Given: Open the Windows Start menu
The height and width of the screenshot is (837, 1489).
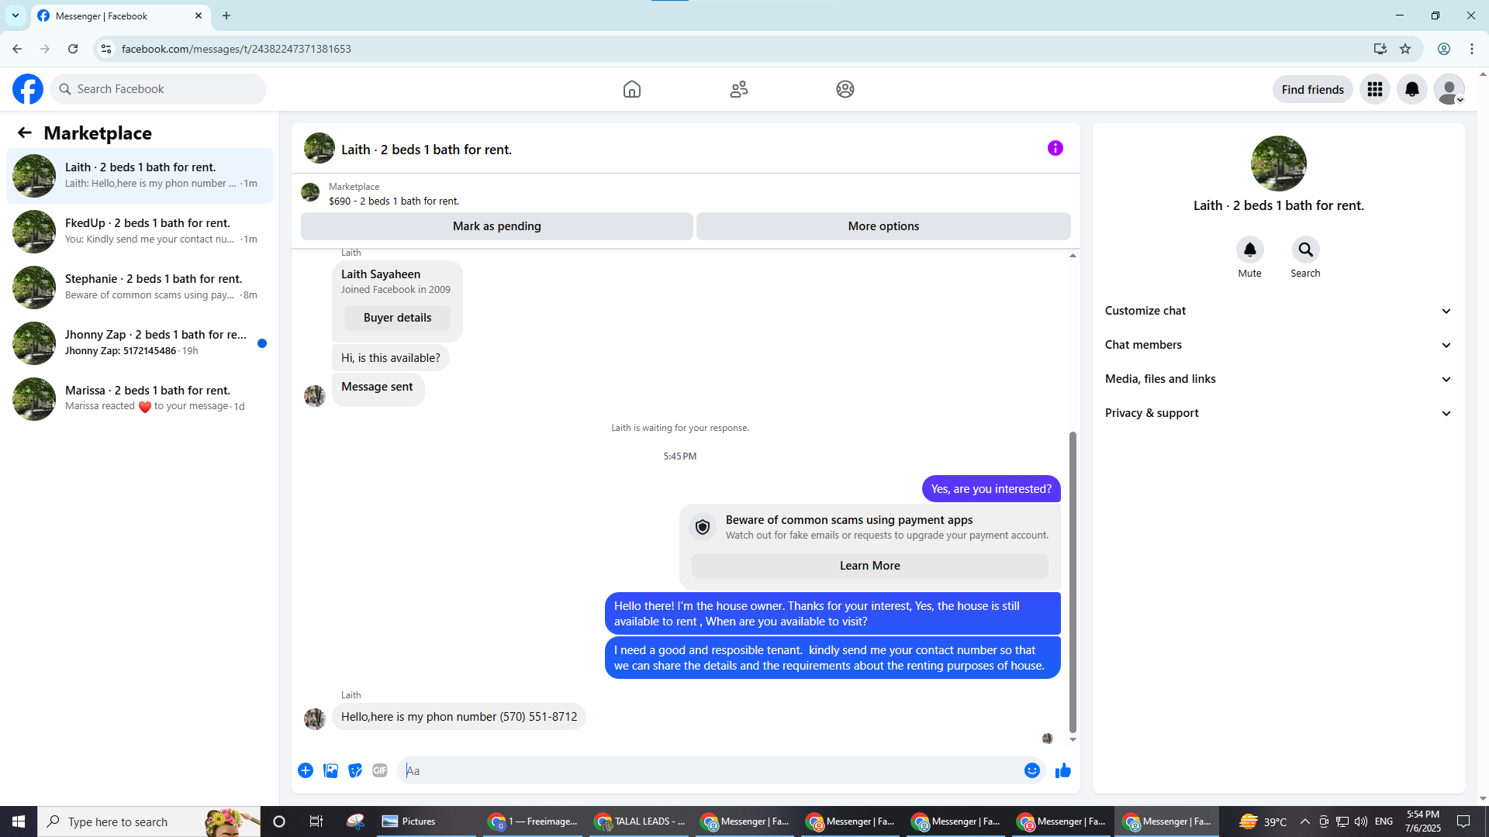Looking at the screenshot, I should (x=19, y=821).
